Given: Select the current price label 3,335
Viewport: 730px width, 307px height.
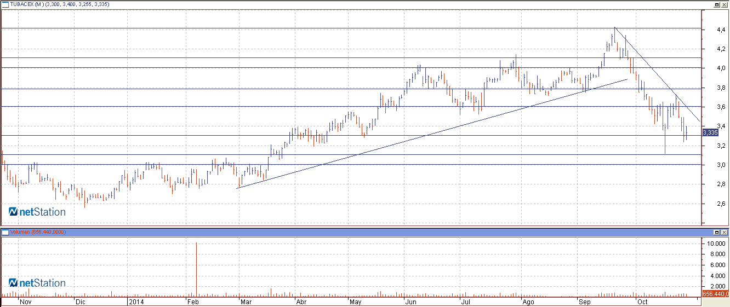Looking at the screenshot, I should click(710, 132).
